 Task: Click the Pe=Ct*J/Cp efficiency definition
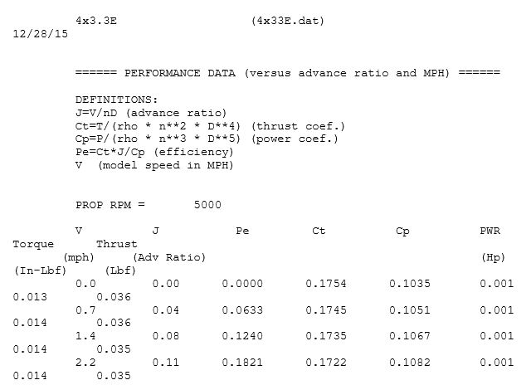(x=154, y=152)
